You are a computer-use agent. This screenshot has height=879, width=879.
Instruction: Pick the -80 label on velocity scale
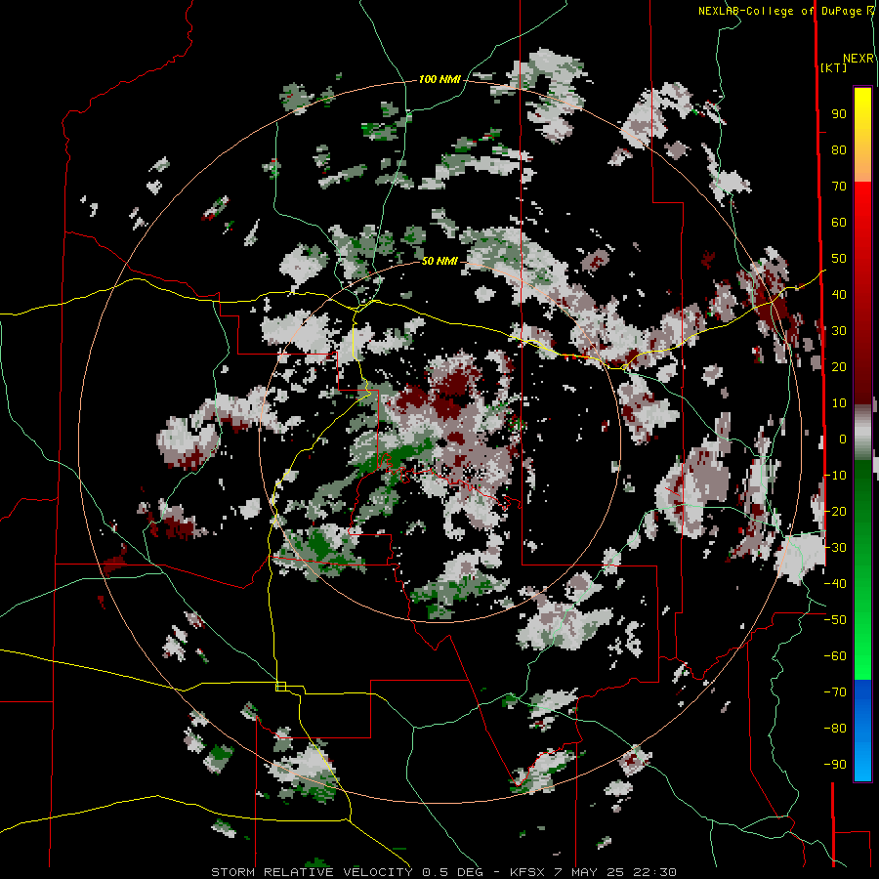click(835, 729)
